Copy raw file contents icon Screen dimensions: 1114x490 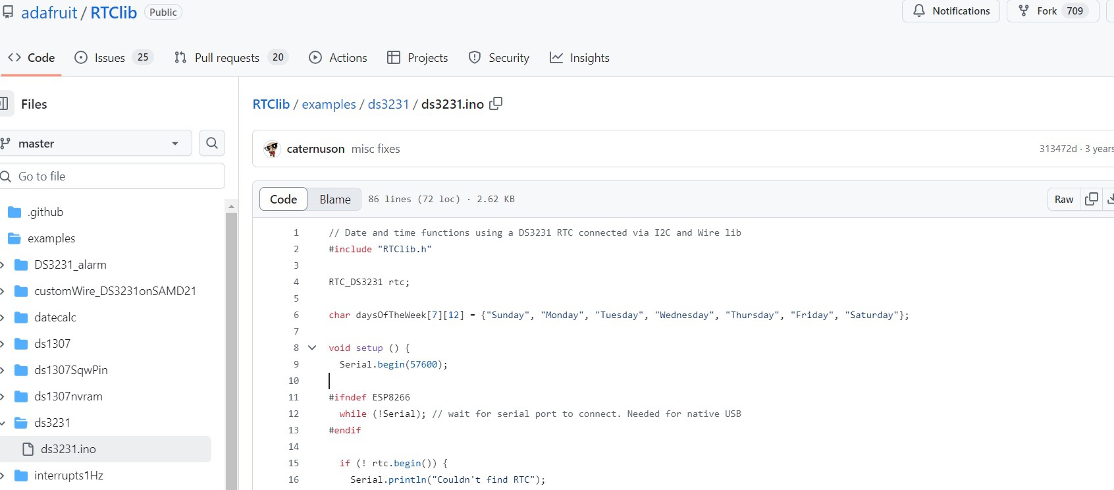pos(1091,199)
